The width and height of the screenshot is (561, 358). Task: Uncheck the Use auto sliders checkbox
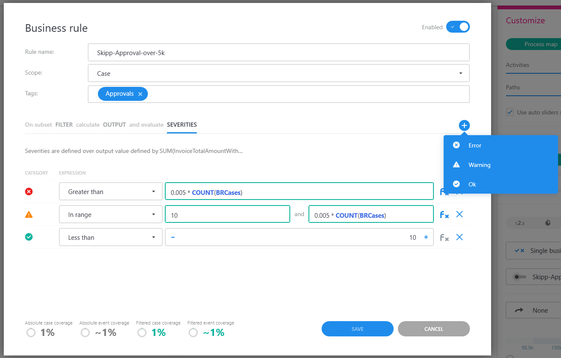click(510, 112)
